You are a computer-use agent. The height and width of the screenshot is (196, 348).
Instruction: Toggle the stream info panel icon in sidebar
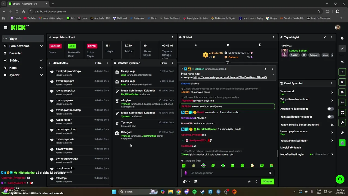point(342,112)
